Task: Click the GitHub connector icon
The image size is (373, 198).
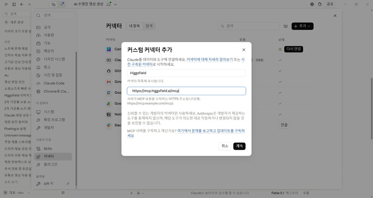Action: [109, 71]
